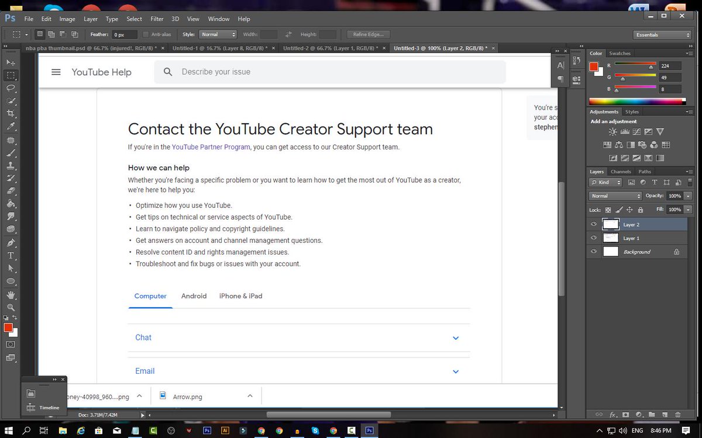The height and width of the screenshot is (438, 702).
Task: Toggle the layer filter on/off switch
Action: click(x=690, y=182)
